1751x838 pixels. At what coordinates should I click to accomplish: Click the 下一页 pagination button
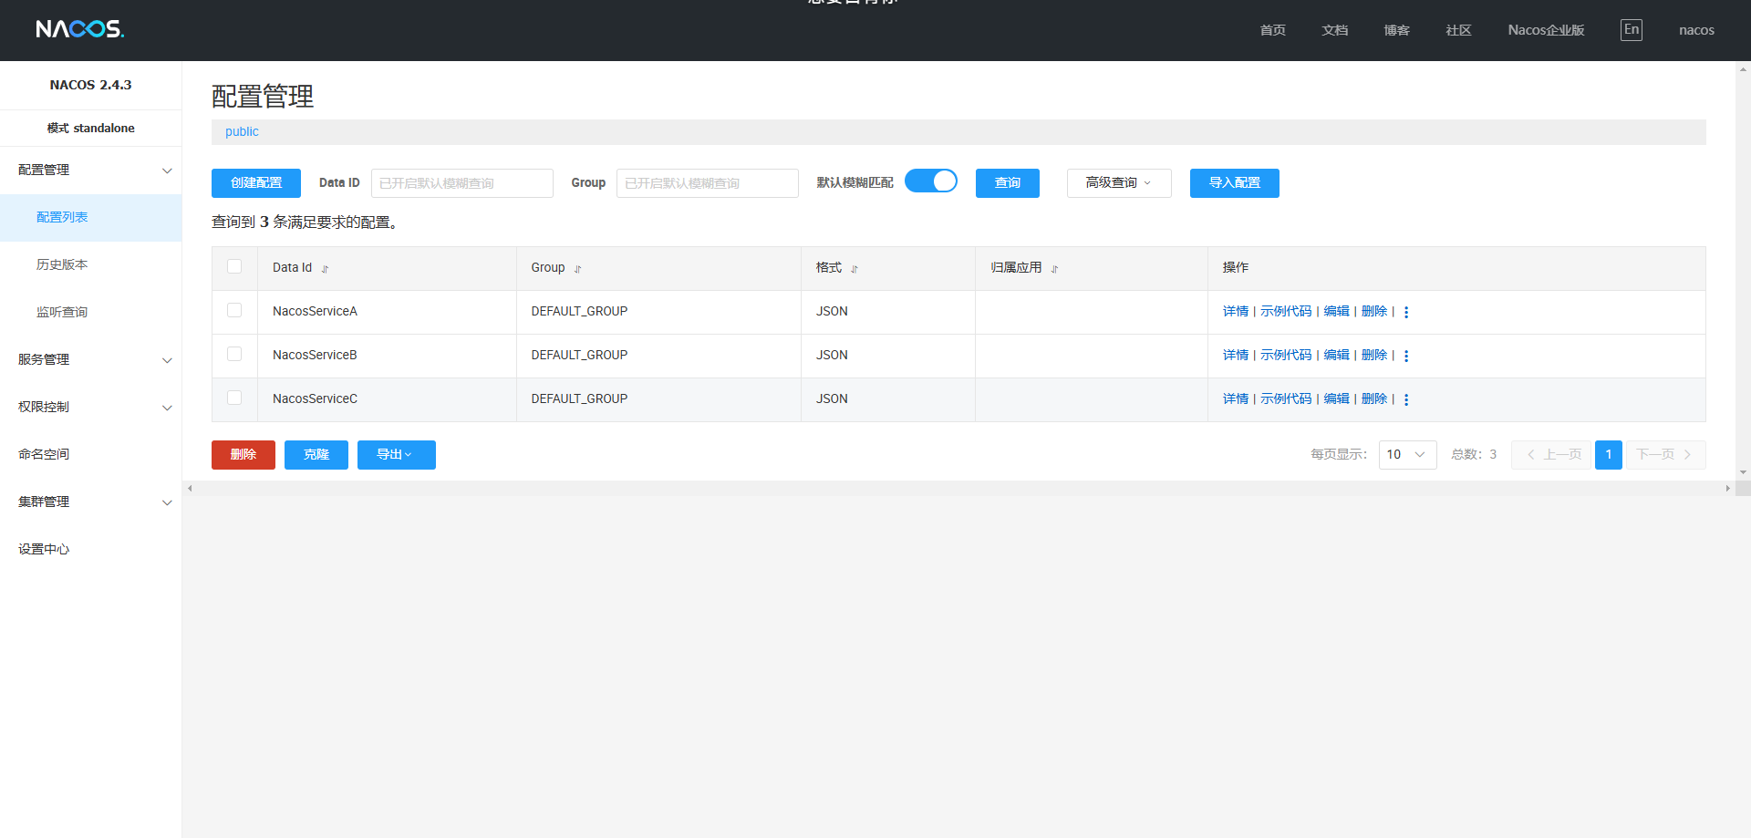1666,455
